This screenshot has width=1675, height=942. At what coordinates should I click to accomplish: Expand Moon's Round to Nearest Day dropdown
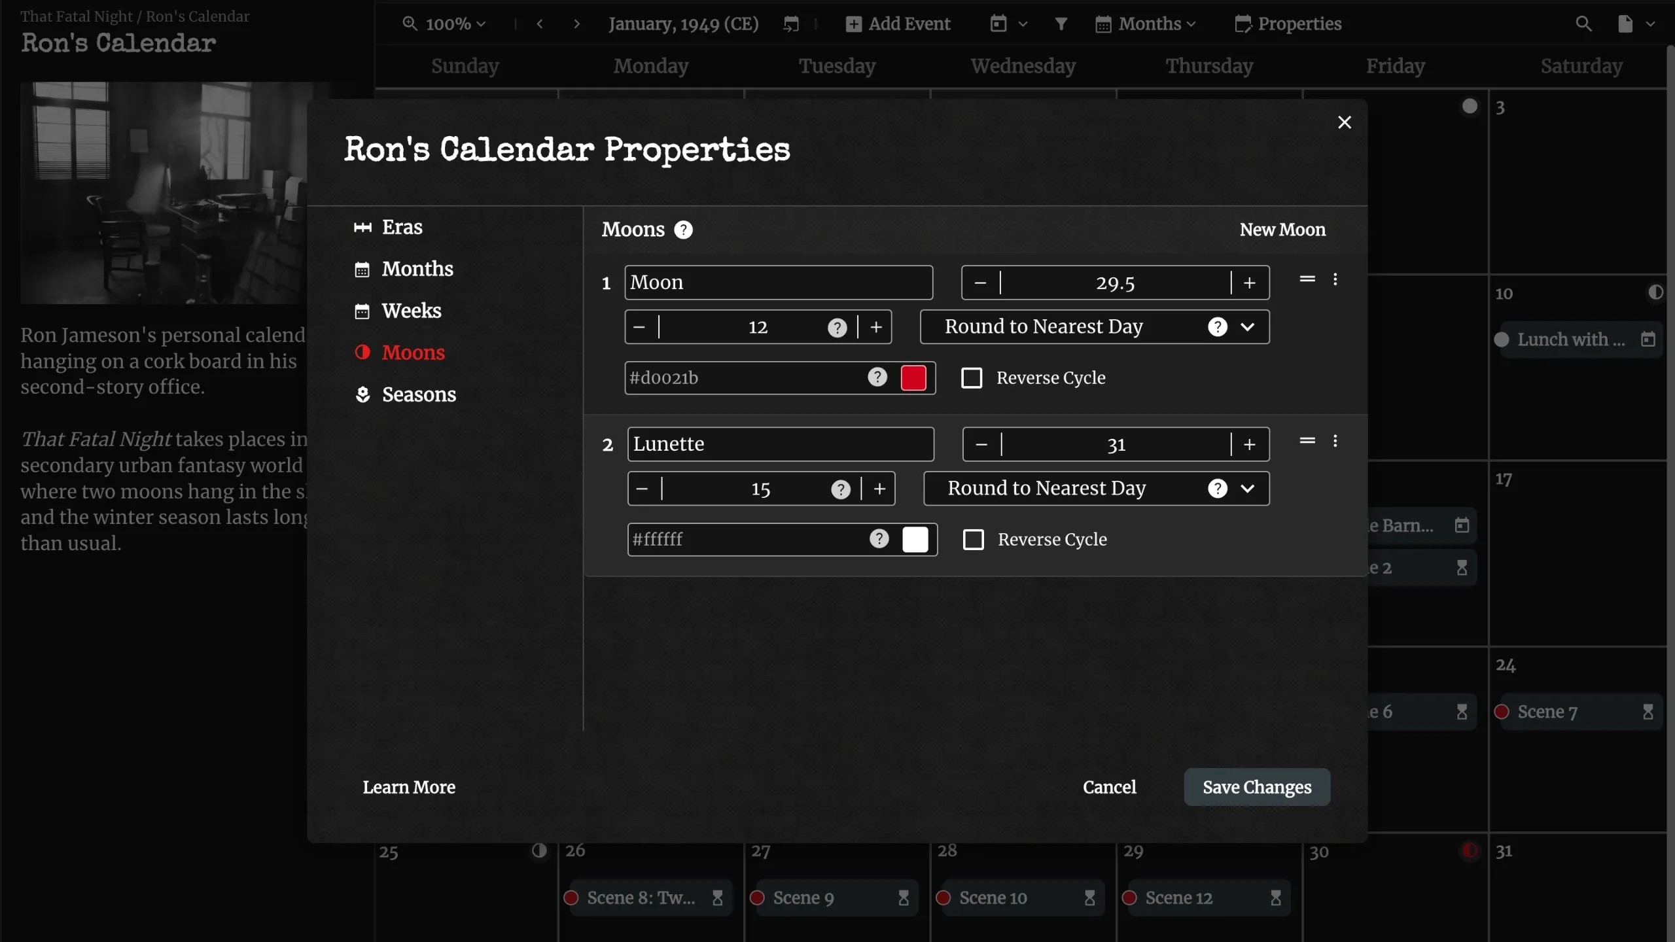click(x=1247, y=326)
